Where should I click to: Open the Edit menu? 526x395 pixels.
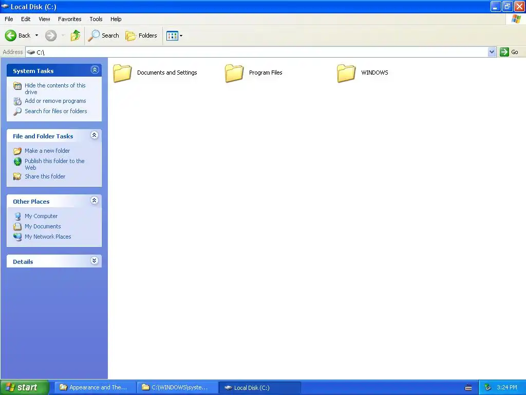click(26, 19)
